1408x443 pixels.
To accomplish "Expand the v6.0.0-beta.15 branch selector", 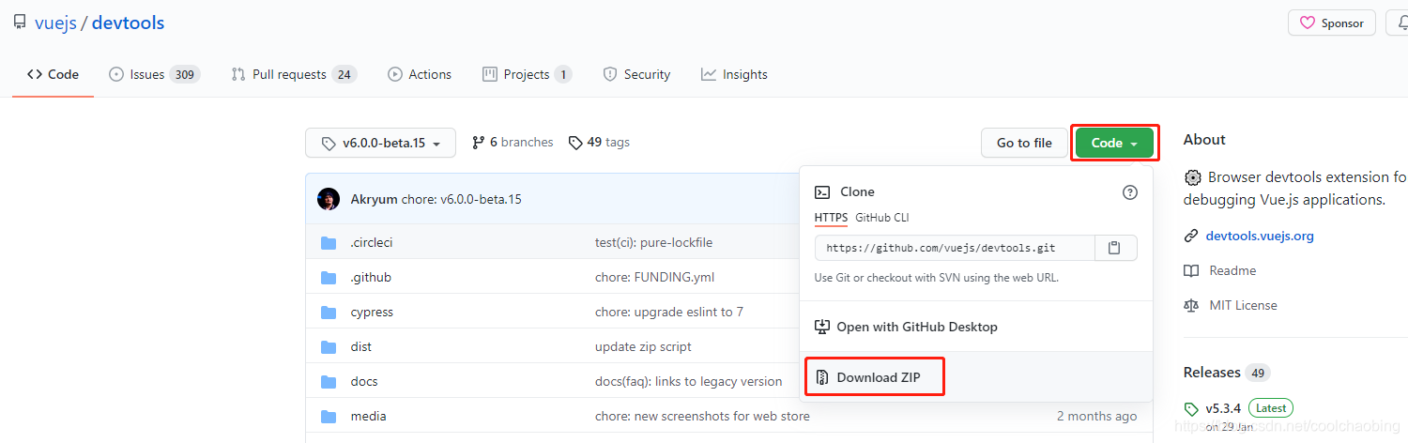I will 380,143.
